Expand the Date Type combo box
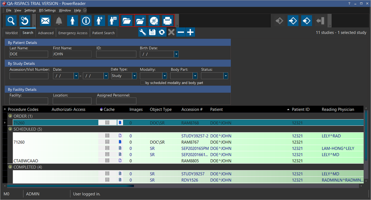This screenshot has height=200, width=371. point(134,76)
